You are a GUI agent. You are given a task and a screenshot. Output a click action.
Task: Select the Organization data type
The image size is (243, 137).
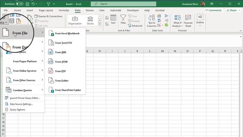[75, 21]
